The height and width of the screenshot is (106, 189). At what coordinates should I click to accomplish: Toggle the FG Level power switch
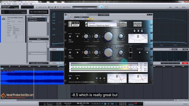70,52
